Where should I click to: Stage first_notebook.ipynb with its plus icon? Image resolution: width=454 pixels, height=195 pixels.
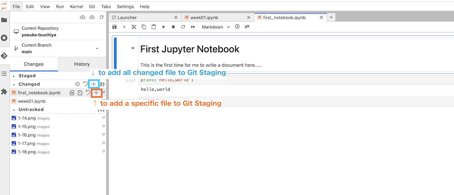[x=96, y=92]
